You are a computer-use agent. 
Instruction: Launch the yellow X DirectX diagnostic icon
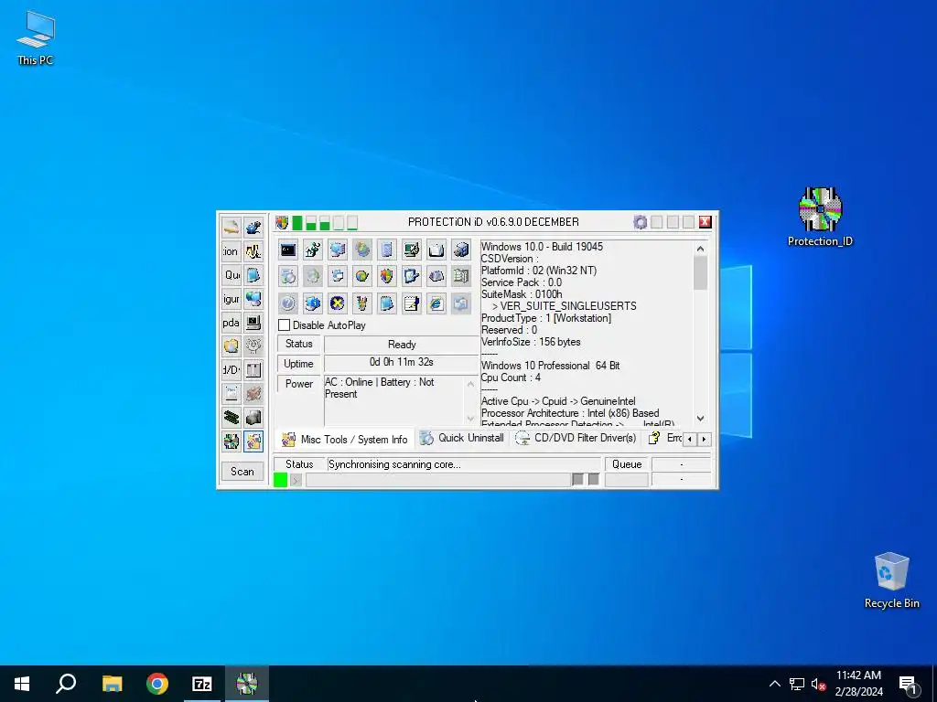(x=338, y=303)
